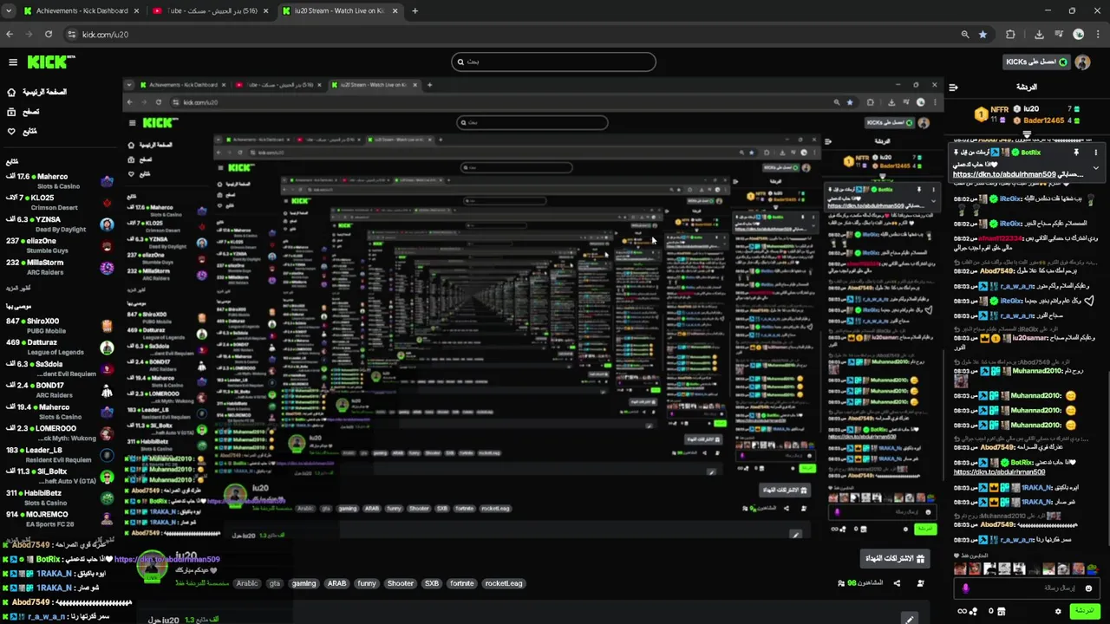Open a new browser tab
Viewport: 1110px width, 624px height.
[x=415, y=11]
